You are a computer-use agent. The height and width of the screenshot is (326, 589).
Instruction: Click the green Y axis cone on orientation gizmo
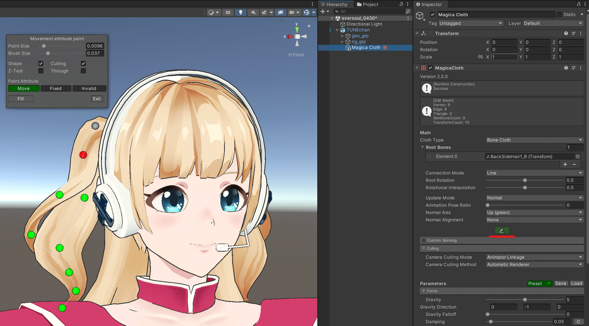point(297,29)
